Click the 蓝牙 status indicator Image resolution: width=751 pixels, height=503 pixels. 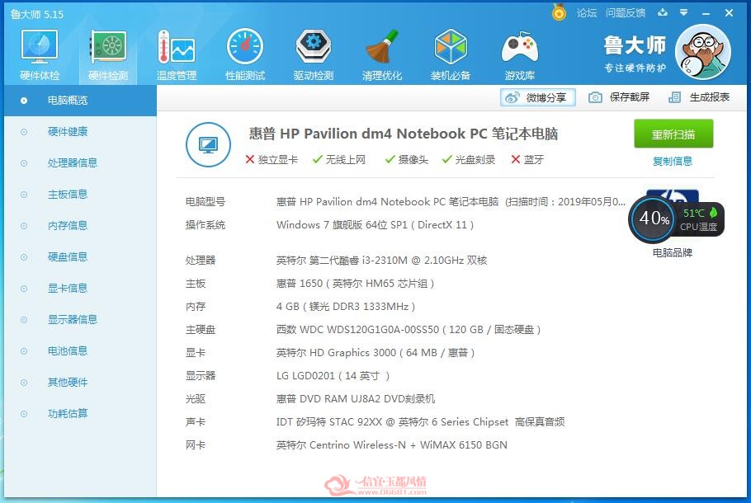click(527, 160)
